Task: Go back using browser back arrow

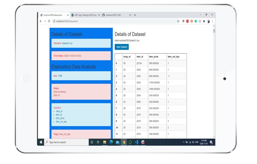Action: (x=40, y=21)
